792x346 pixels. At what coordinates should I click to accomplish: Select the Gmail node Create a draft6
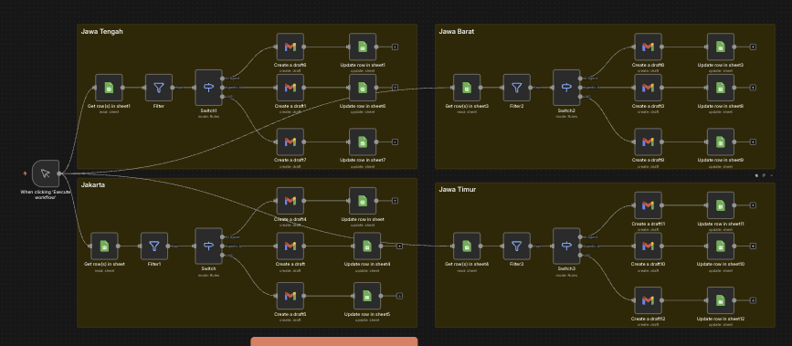pyautogui.click(x=290, y=47)
